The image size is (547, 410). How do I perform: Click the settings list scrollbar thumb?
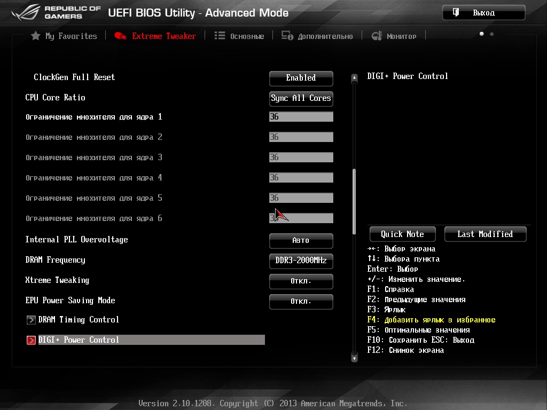[x=354, y=201]
